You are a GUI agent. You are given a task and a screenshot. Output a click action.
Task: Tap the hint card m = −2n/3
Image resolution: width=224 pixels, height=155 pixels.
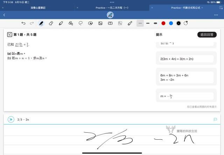186,96
